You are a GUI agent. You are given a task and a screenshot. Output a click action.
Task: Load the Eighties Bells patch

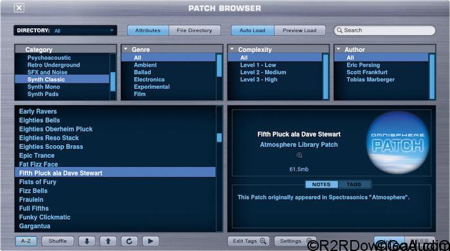(39, 120)
